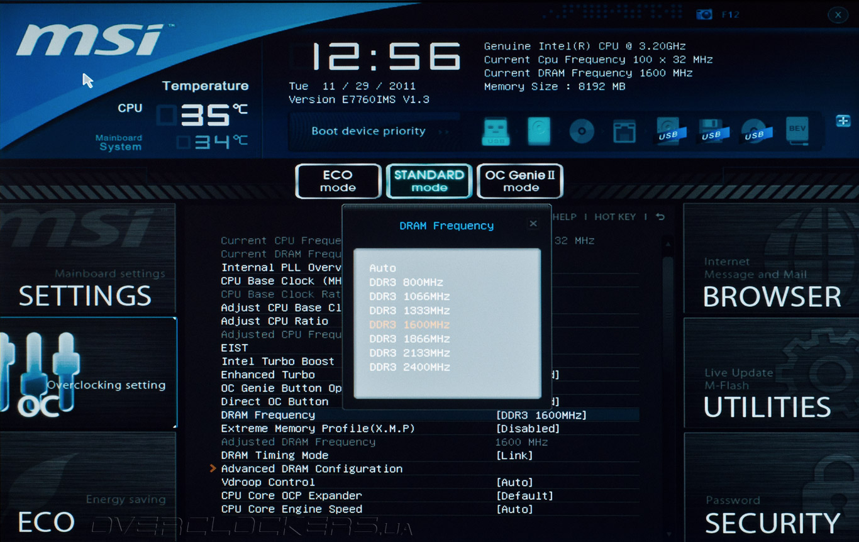Select the USB key boot device icon
The image size is (859, 542).
[x=496, y=132]
